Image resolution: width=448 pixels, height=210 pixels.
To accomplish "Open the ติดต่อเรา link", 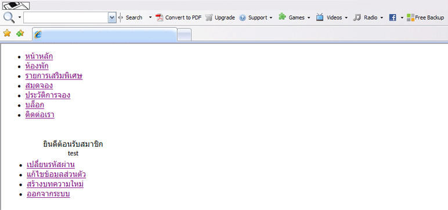I will pyautogui.click(x=39, y=114).
